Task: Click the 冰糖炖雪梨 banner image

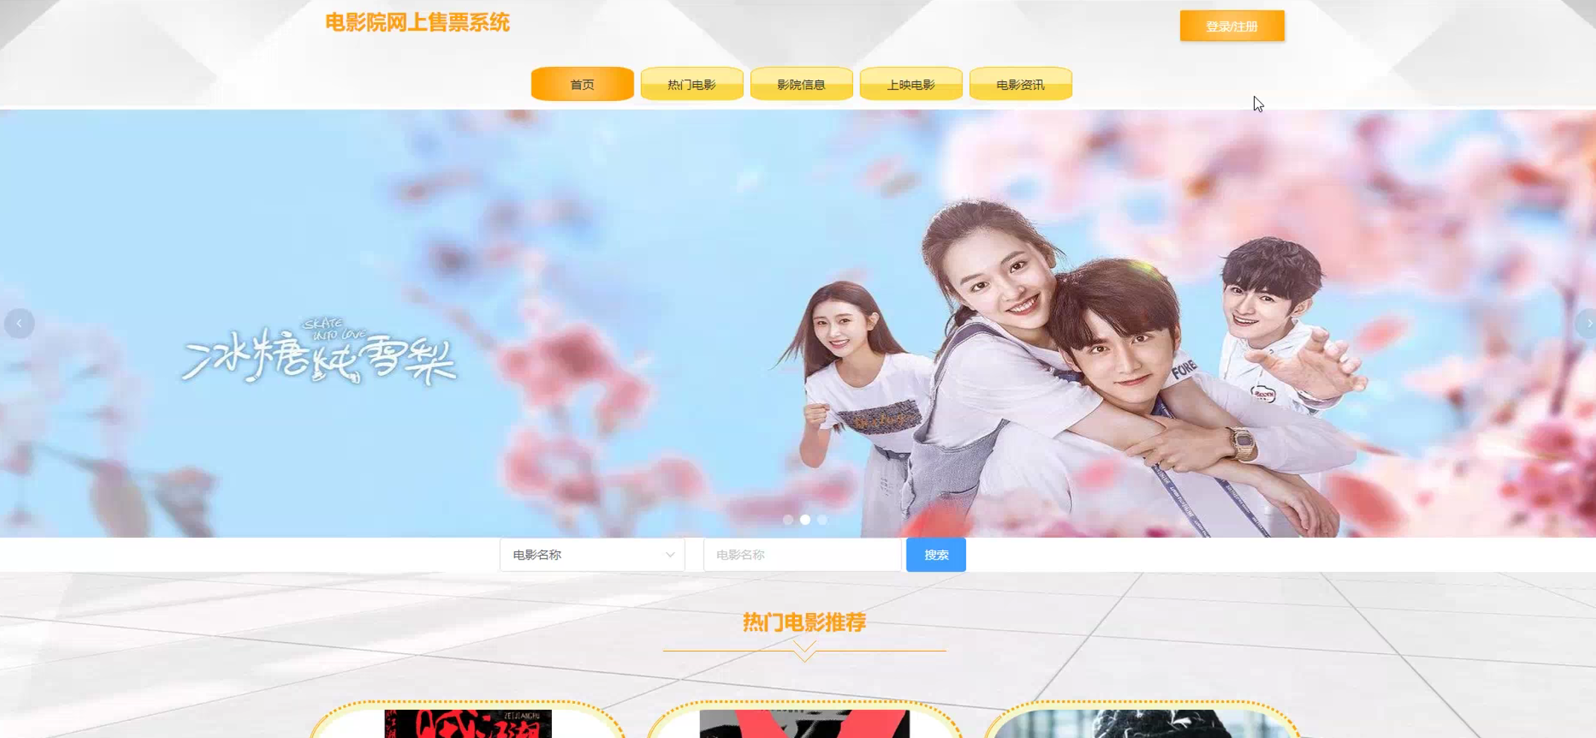Action: 798,324
